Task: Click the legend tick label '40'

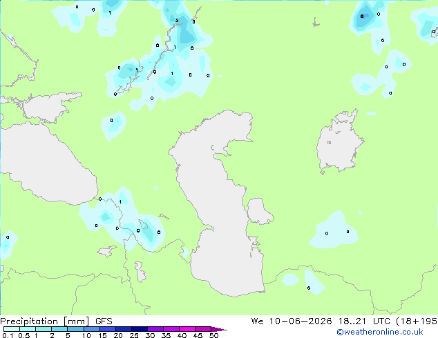Action: pyautogui.click(x=182, y=335)
